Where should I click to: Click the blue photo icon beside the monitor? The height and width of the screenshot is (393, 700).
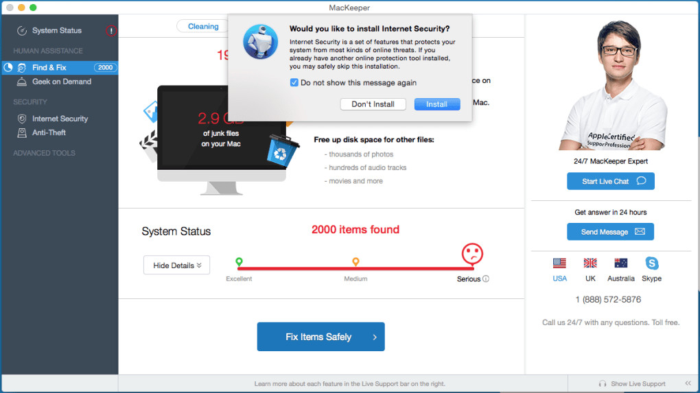coord(151,112)
